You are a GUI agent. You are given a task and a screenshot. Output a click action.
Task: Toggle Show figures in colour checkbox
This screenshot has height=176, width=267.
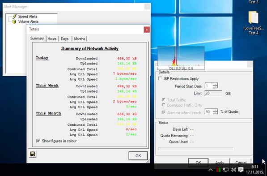tap(38, 141)
